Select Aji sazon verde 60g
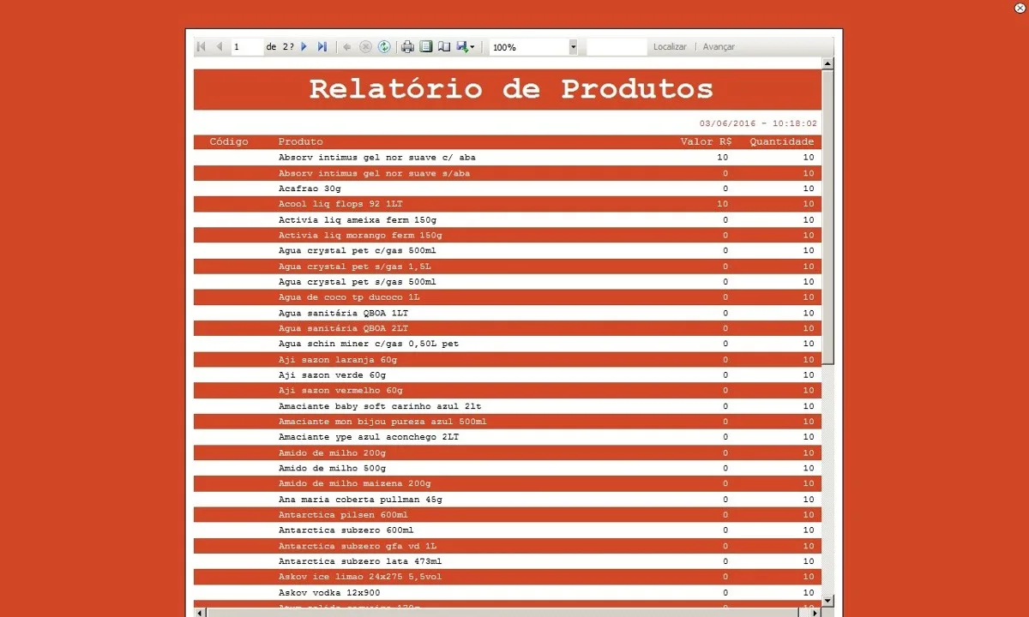This screenshot has width=1029, height=617. click(508, 374)
